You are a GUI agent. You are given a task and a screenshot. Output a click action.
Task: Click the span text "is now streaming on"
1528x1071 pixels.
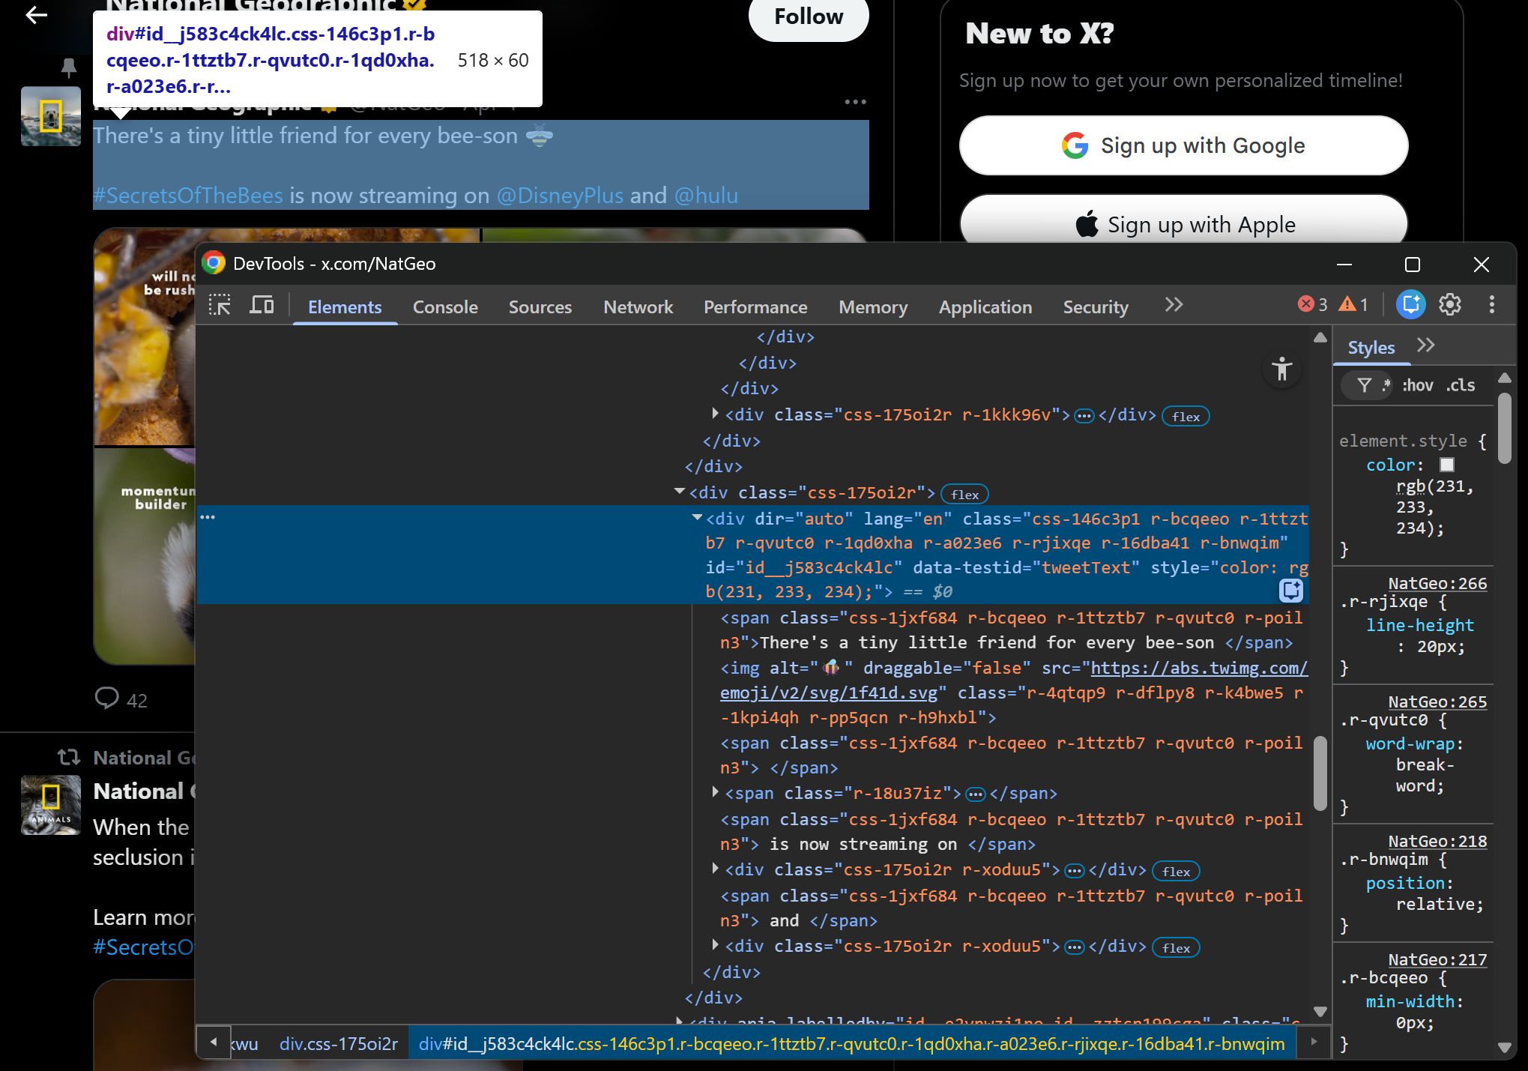(863, 844)
